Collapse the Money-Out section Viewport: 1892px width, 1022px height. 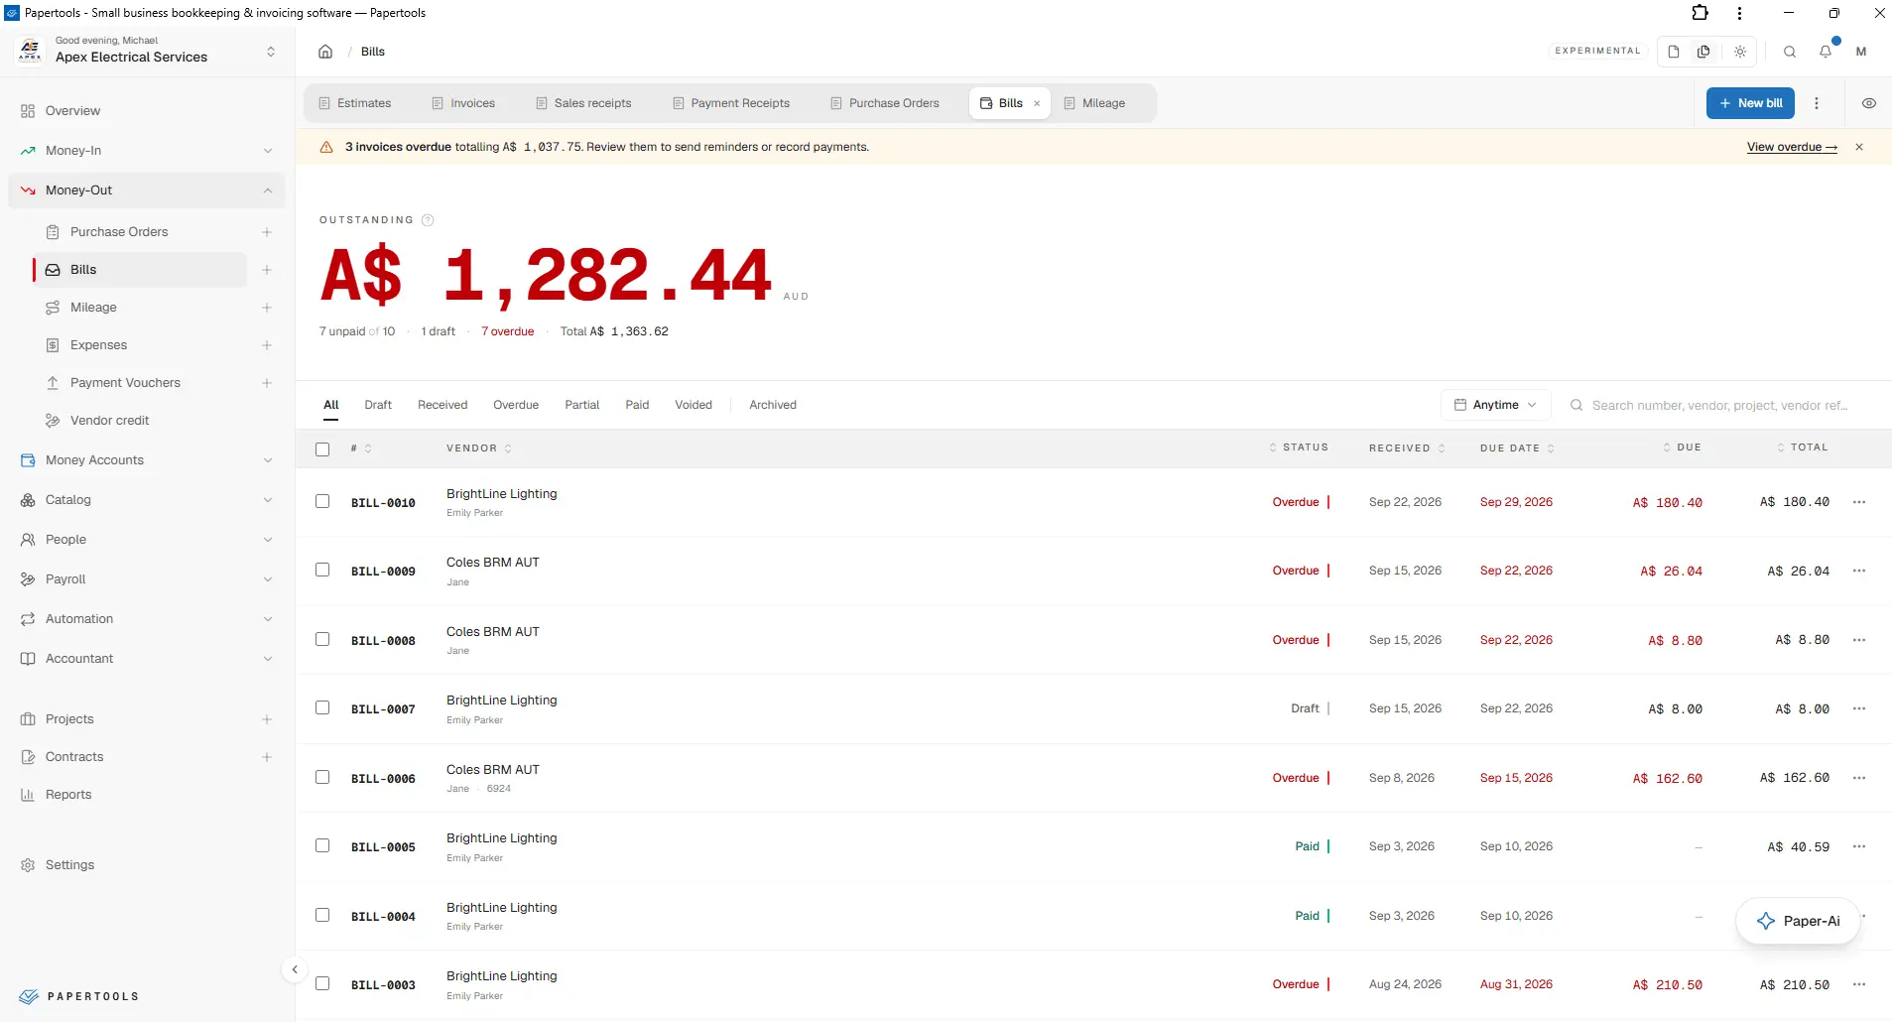tap(147, 191)
